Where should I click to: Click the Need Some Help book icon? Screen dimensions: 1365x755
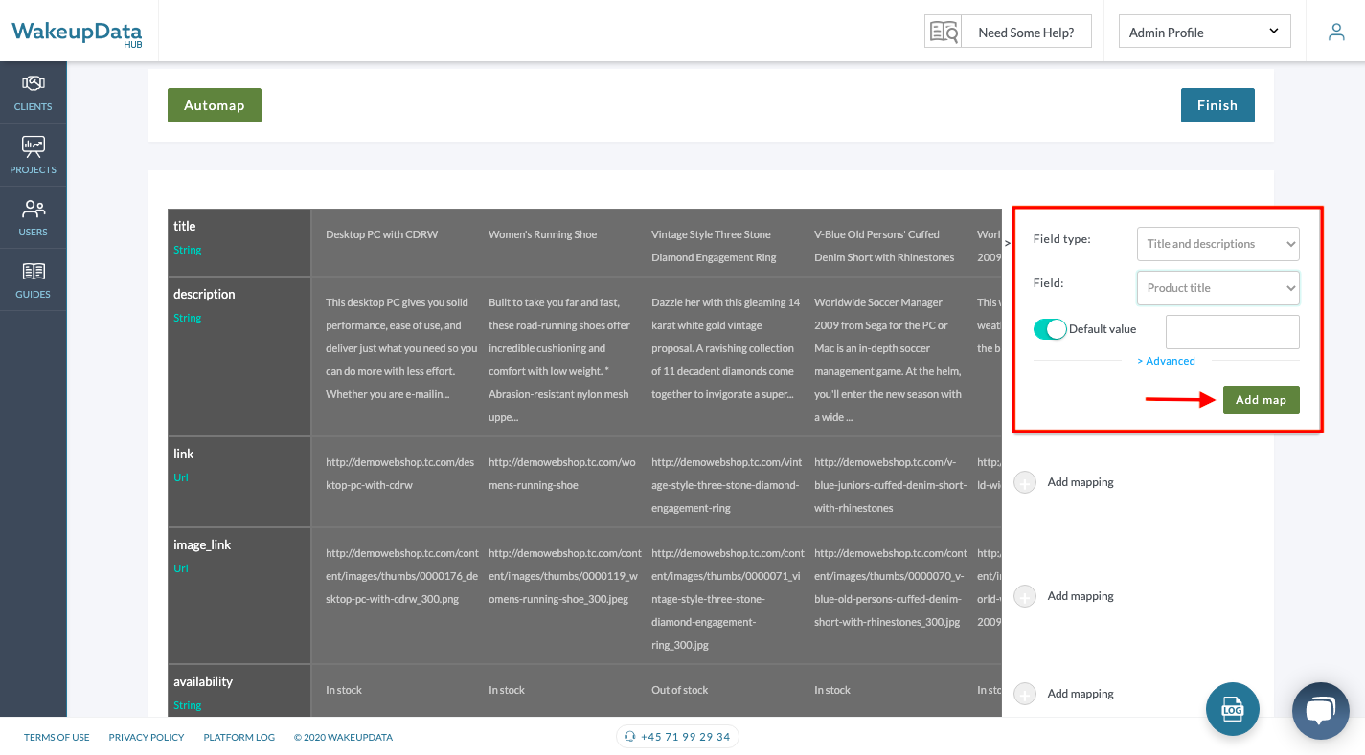(x=944, y=32)
